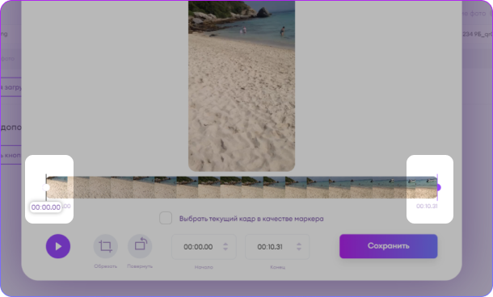493x297 pixels.
Task: Click the 00:00.00 playhead time bubble
Action: tap(46, 207)
